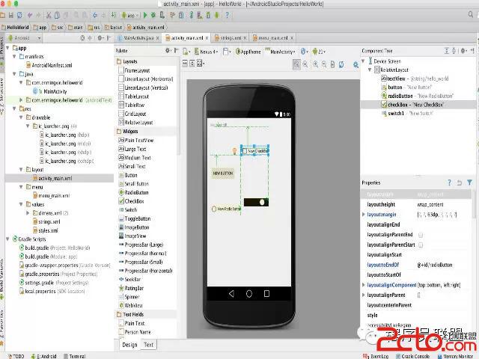Select New RadioButton on device canvas
The height and width of the screenshot is (359, 479).
[x=226, y=209]
